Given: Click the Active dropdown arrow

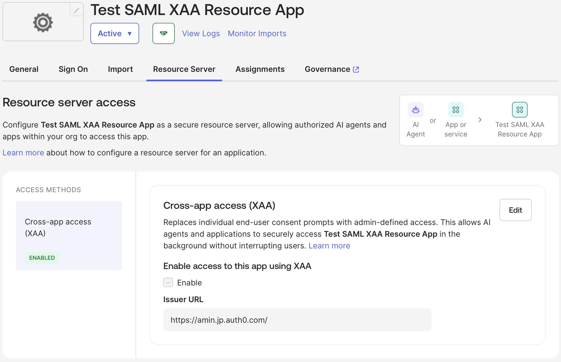Looking at the screenshot, I should tap(130, 34).
